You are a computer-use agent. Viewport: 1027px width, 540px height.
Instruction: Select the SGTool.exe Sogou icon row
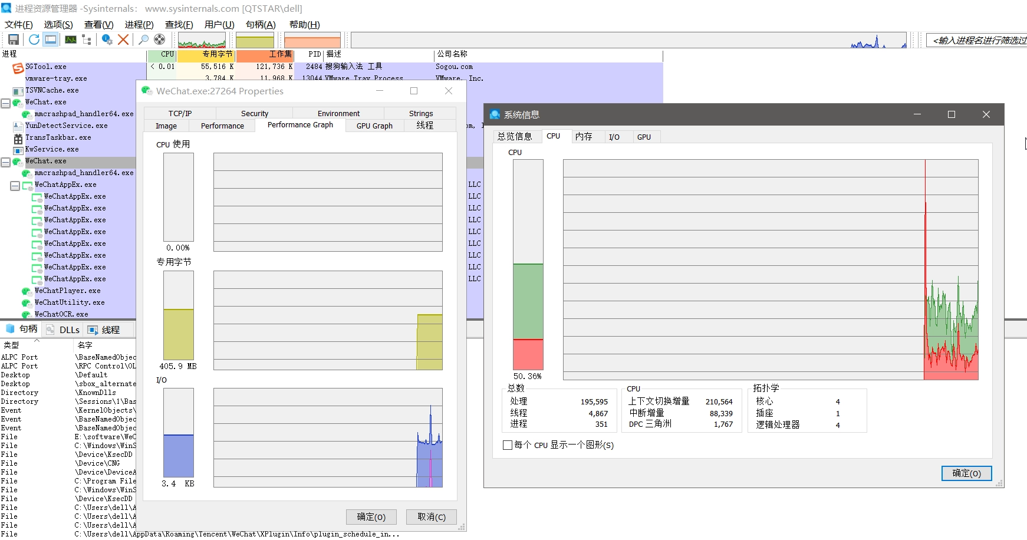click(x=18, y=68)
